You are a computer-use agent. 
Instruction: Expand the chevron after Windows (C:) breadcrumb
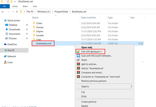pyautogui.click(x=52, y=12)
